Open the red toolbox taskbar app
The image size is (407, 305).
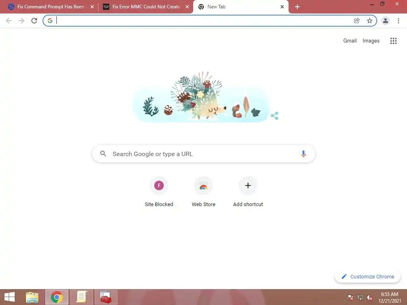point(106,297)
